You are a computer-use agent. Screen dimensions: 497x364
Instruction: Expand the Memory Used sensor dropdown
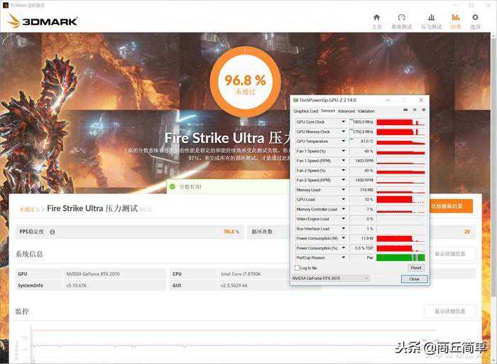pos(344,190)
